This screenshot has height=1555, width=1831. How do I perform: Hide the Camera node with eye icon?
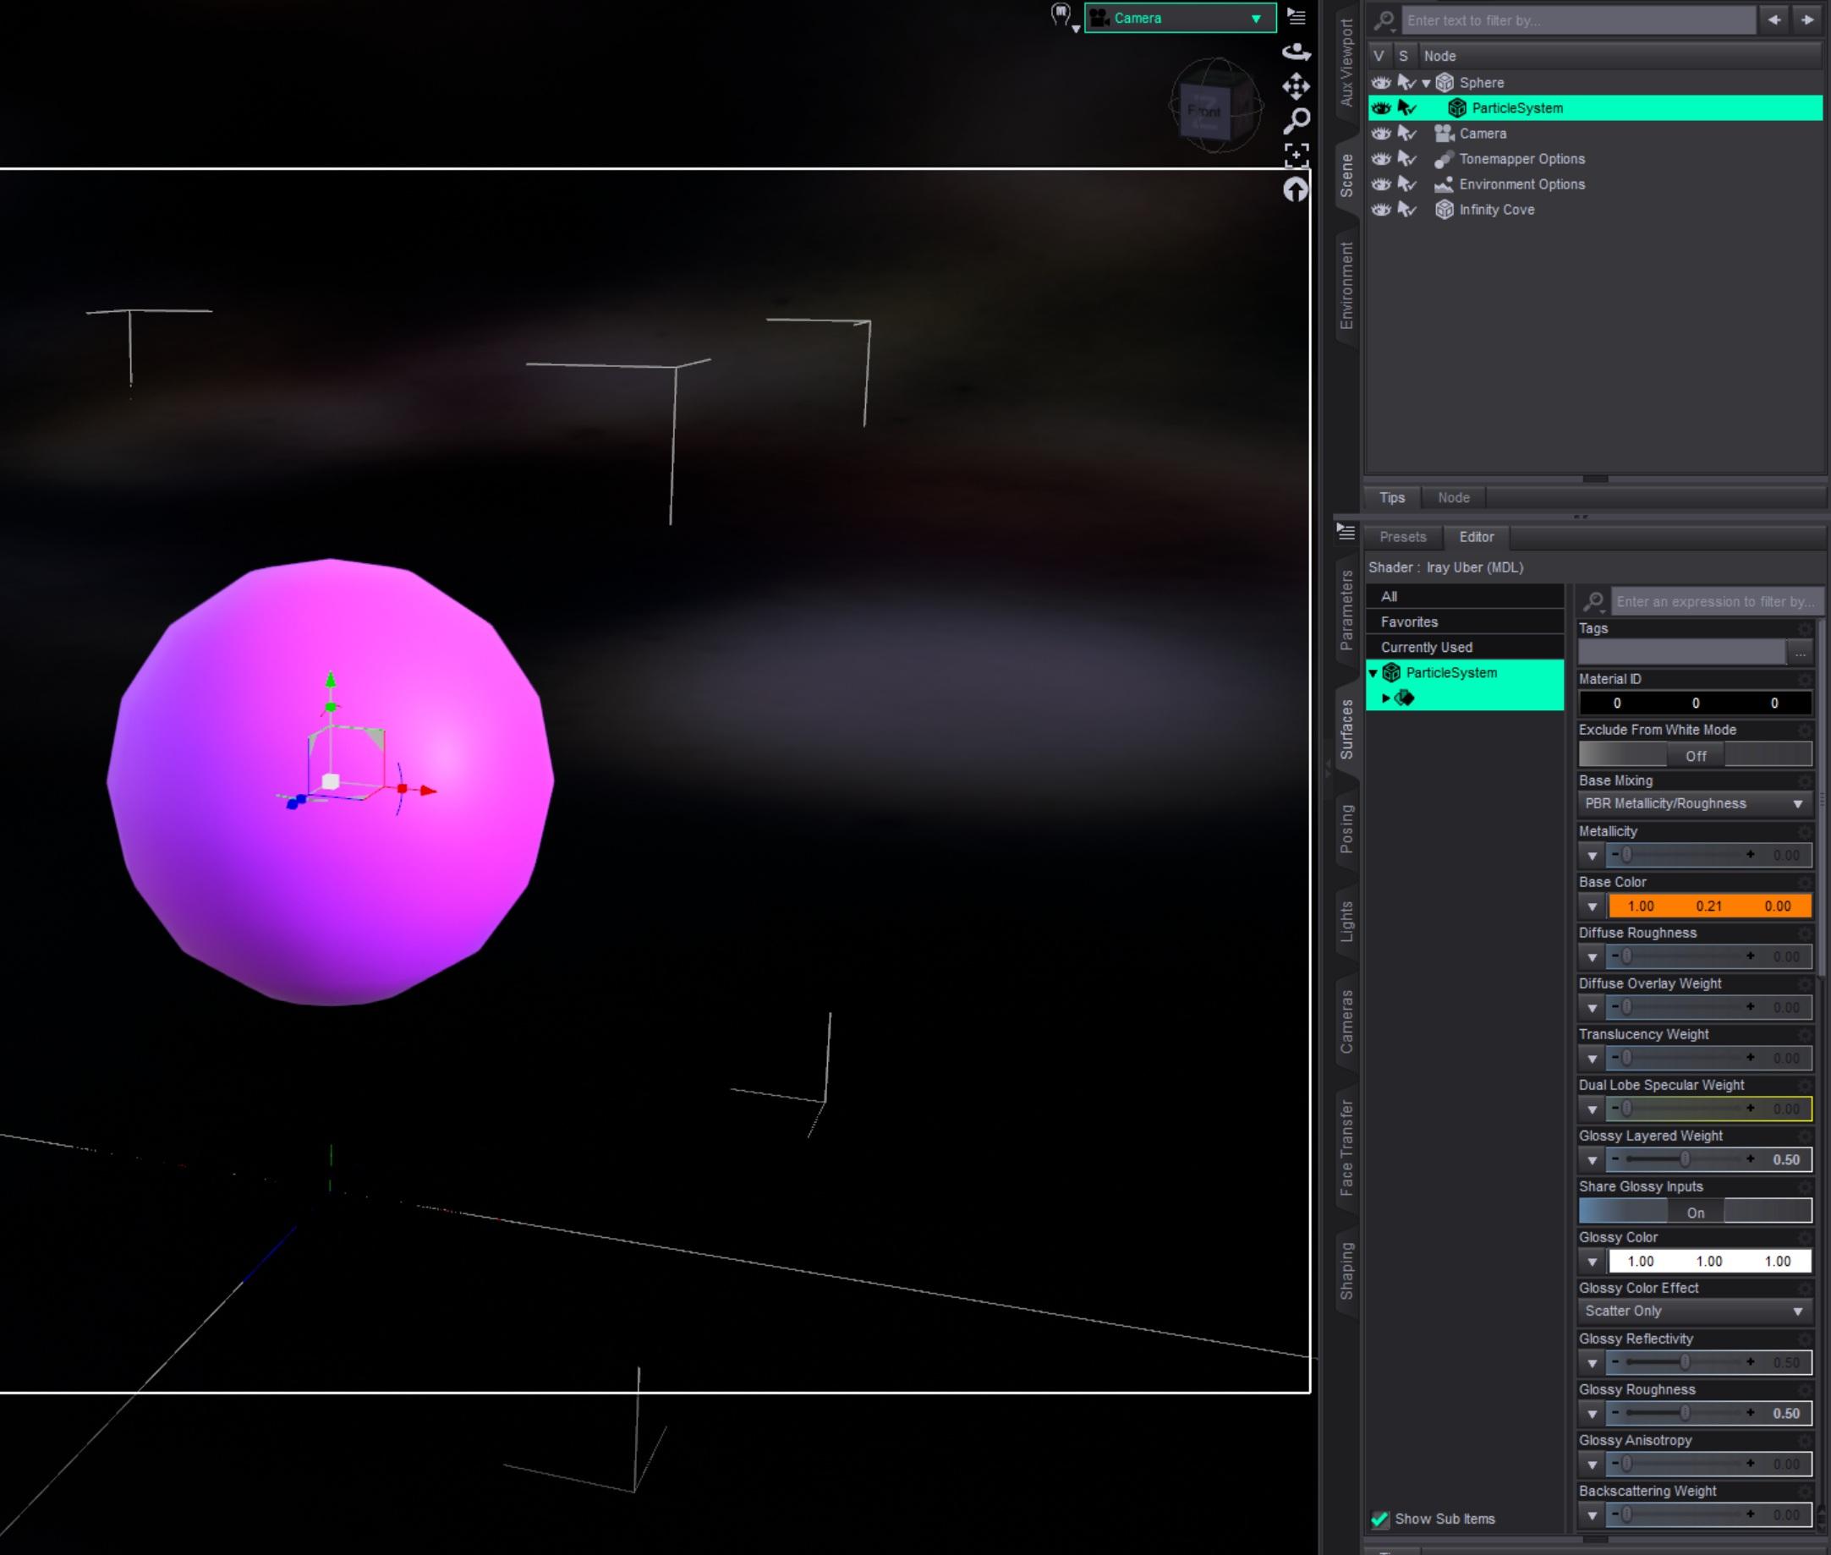[x=1380, y=134]
